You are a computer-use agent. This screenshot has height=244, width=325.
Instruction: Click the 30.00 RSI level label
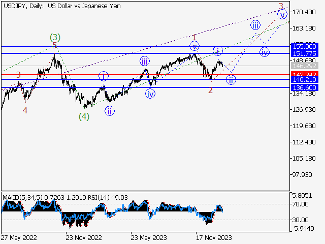(300, 220)
